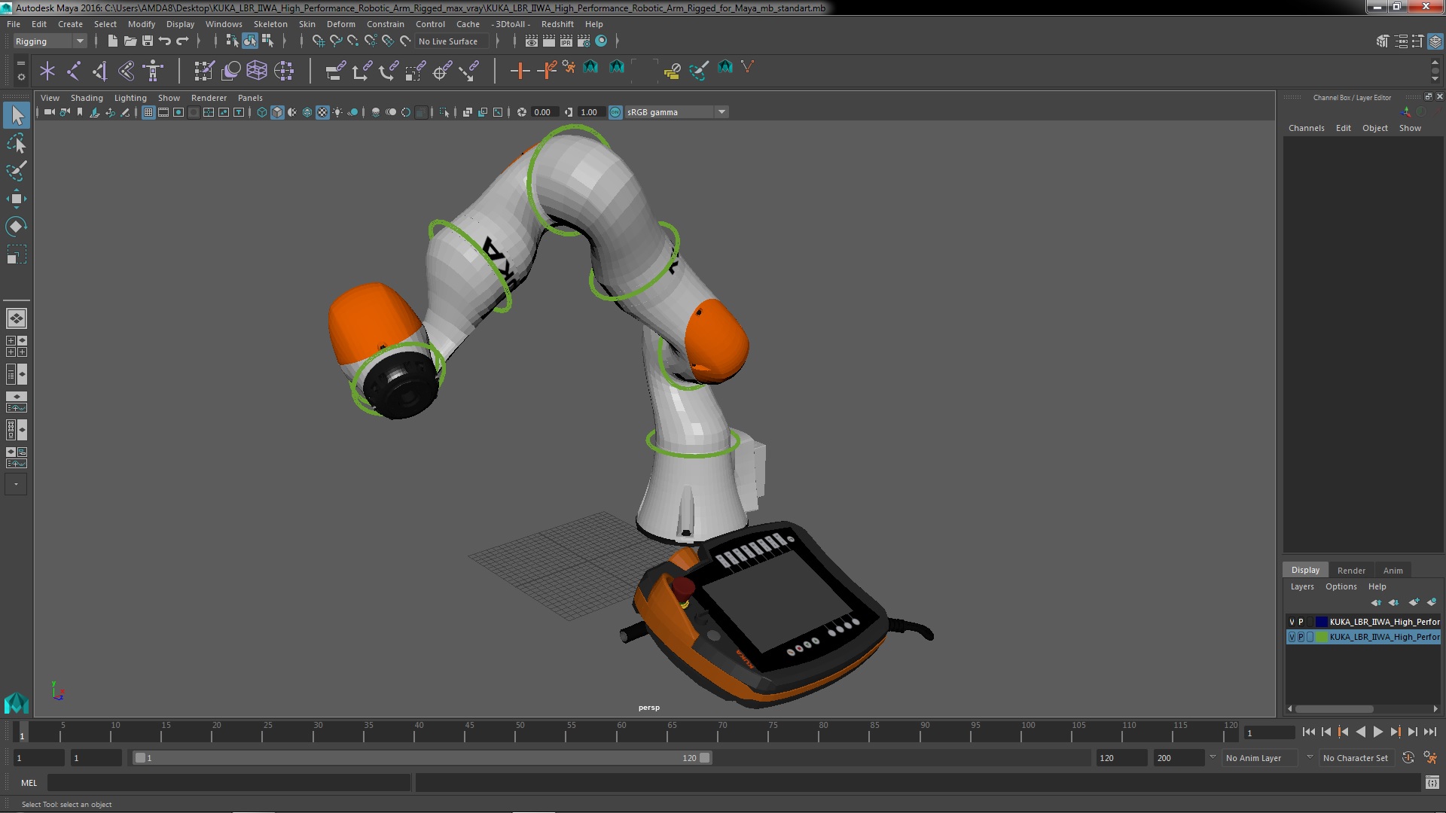This screenshot has height=813, width=1446.
Task: Save the current scene
Action: 148,41
